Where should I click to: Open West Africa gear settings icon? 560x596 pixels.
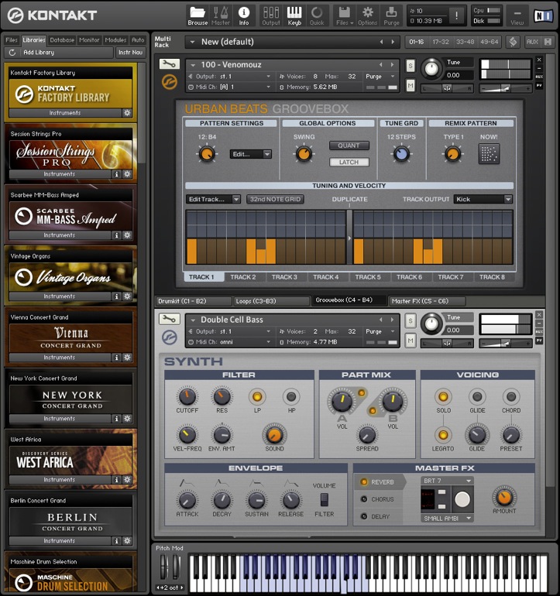click(127, 480)
